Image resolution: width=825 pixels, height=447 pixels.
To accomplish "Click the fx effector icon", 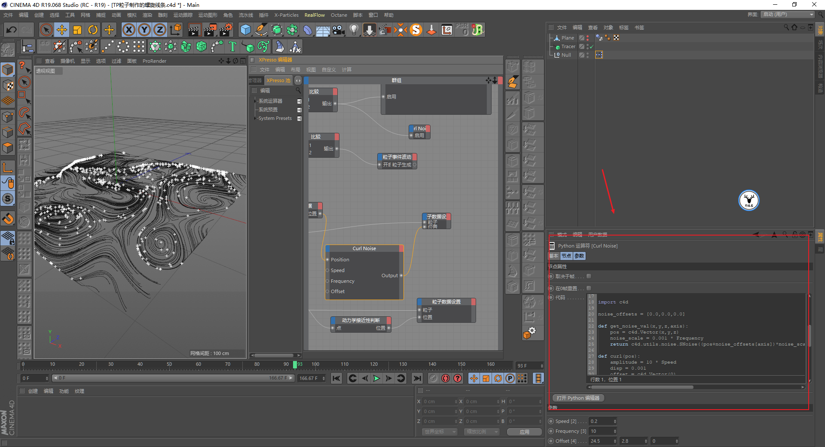I will click(x=295, y=46).
